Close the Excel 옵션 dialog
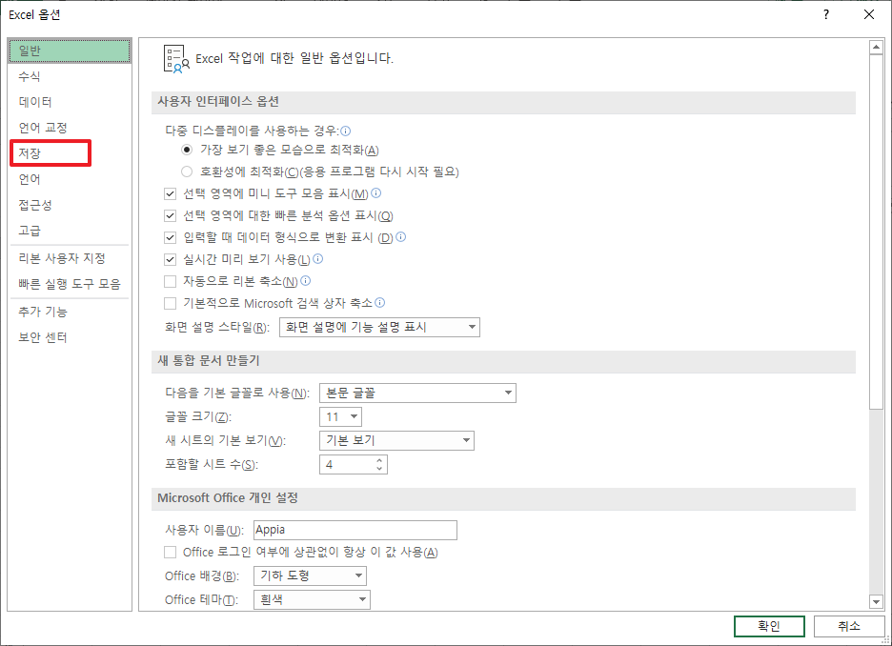The width and height of the screenshot is (892, 646). coord(869,15)
